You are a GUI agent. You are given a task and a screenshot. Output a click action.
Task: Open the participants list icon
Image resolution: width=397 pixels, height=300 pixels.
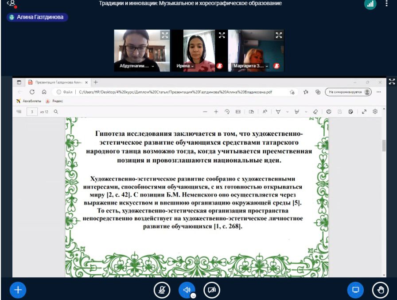click(x=12, y=4)
